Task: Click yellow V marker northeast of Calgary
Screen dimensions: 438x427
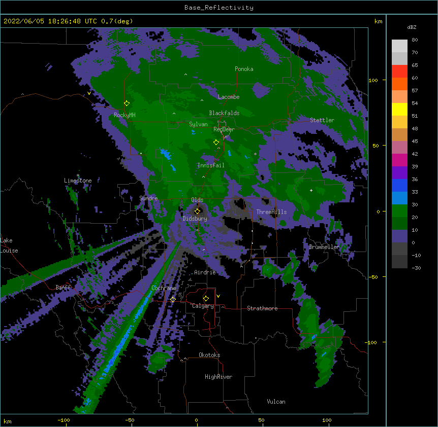Action: 218,296
